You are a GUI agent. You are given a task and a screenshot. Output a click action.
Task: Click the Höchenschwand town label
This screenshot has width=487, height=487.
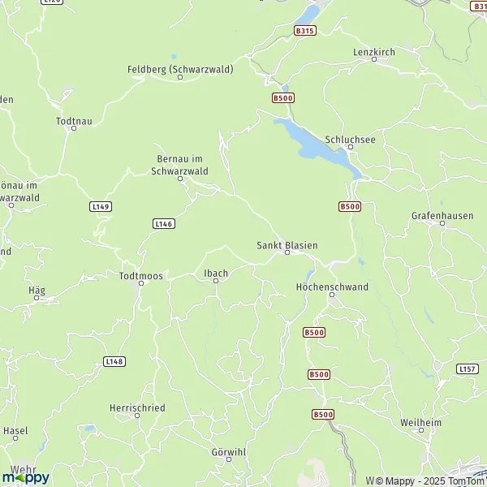[332, 287]
